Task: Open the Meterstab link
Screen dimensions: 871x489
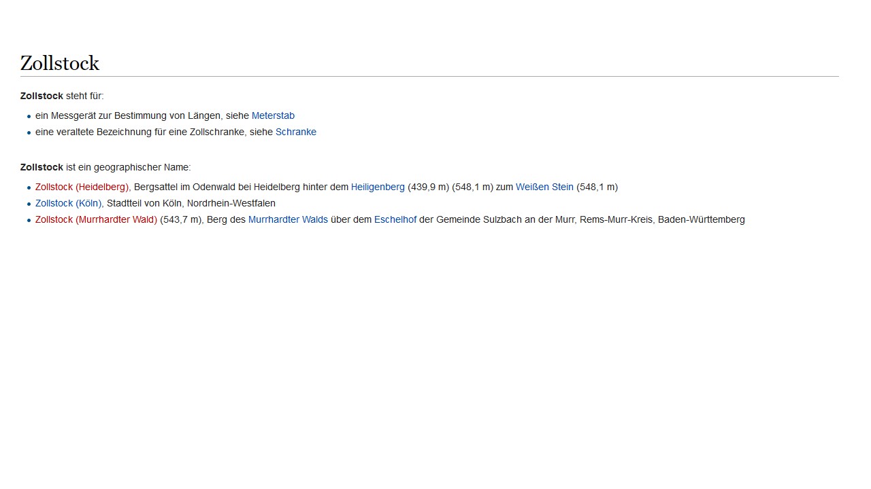Action: 273,115
